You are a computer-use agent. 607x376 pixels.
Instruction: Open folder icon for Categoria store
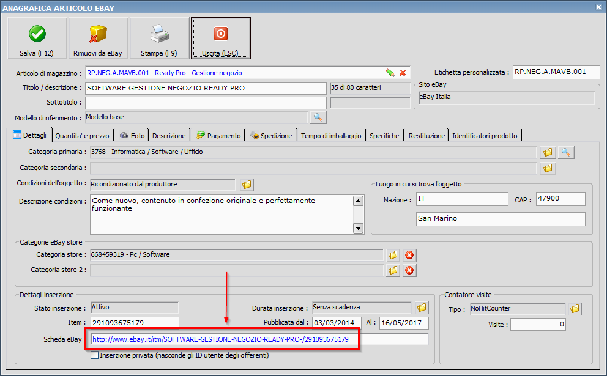point(393,255)
